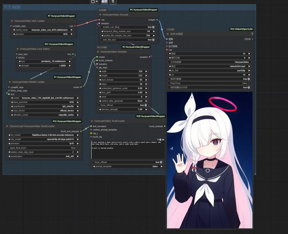288x234 pixels.
Task: Enable the Ping-Pong switch
Action: tap(249, 83)
